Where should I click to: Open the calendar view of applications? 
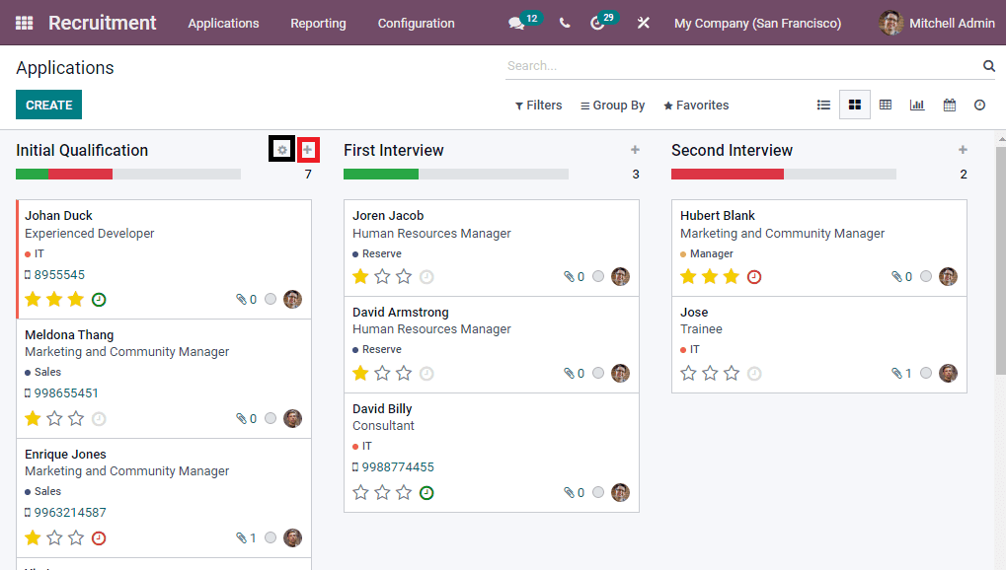coord(949,105)
